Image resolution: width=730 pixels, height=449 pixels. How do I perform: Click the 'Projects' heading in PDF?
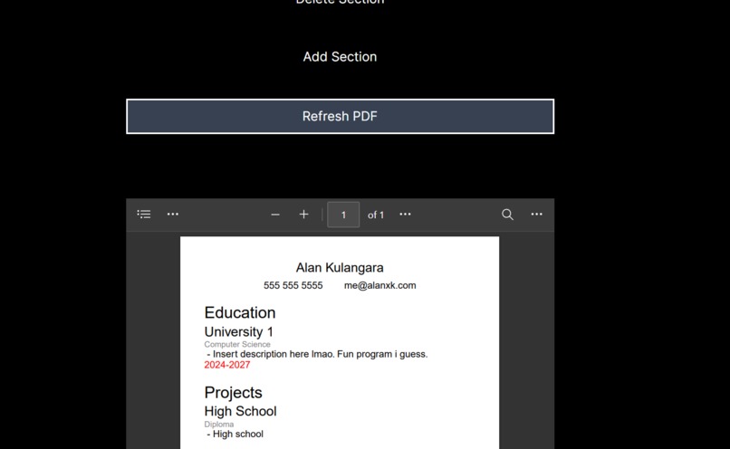point(234,393)
